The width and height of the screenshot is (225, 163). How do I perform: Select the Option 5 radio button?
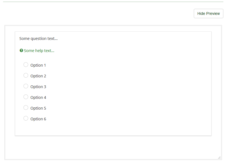click(26, 108)
